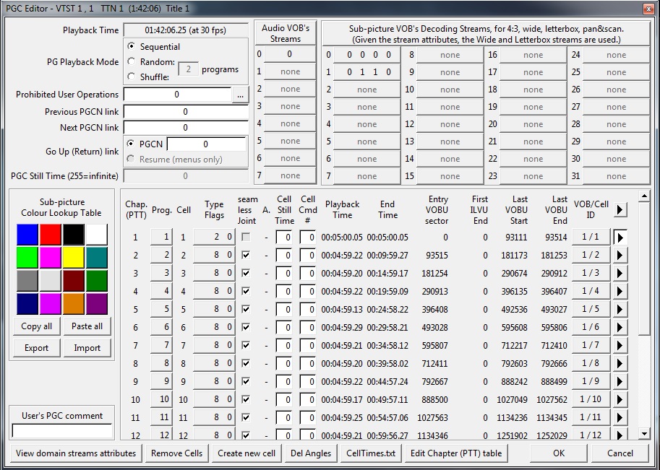Screen dimensions: 660x470
Task: Open Prohibited User Operations ellipsis button
Action: (241, 95)
